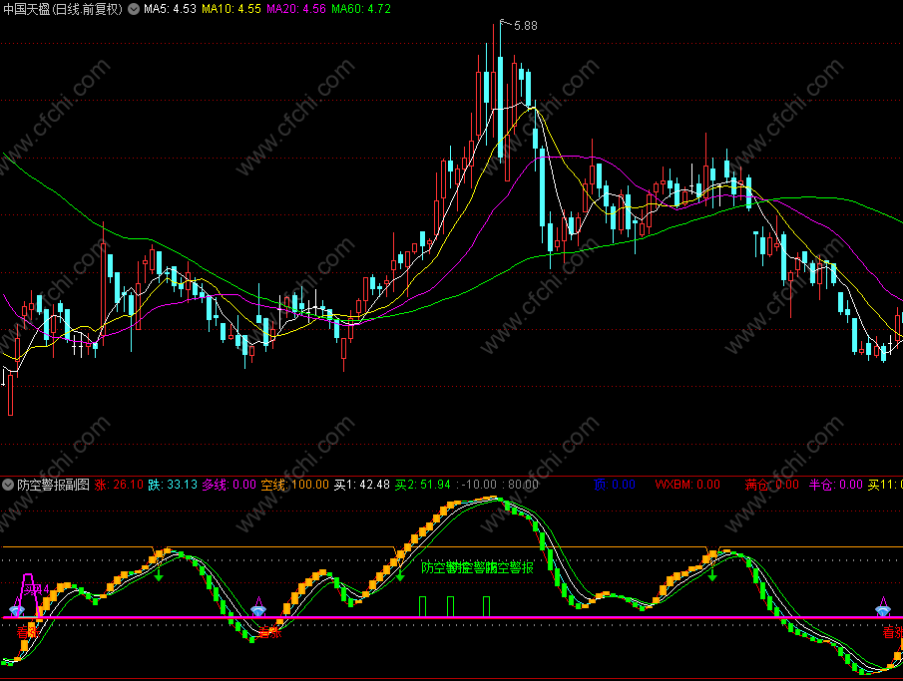Select the 涨: 26.10 value
The width and height of the screenshot is (903, 681).
(x=119, y=485)
